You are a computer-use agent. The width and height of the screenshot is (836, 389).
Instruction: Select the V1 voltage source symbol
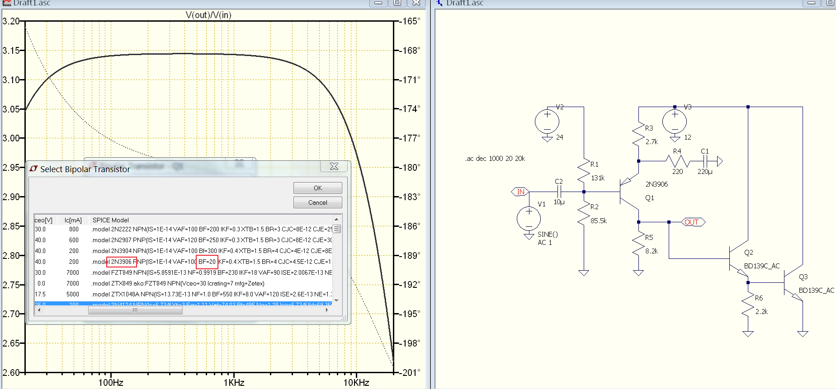(x=529, y=219)
